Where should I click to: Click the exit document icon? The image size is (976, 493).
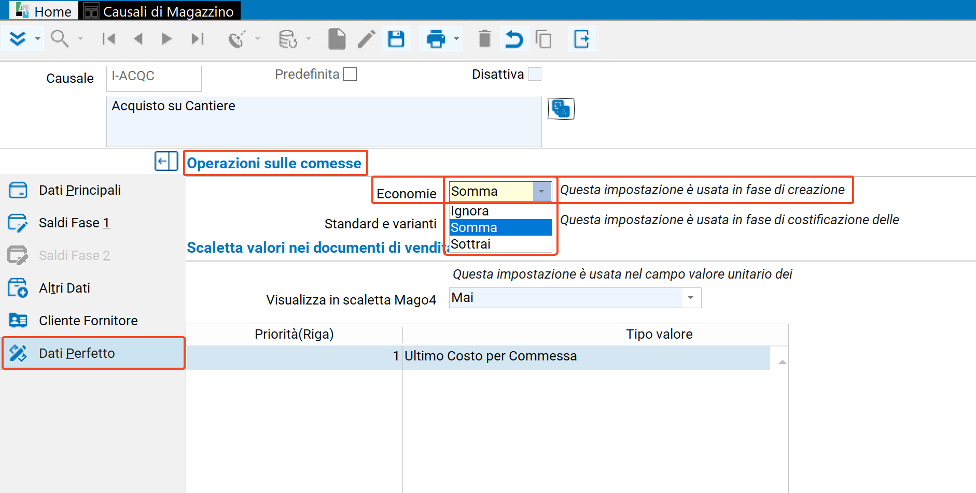pyautogui.click(x=582, y=39)
